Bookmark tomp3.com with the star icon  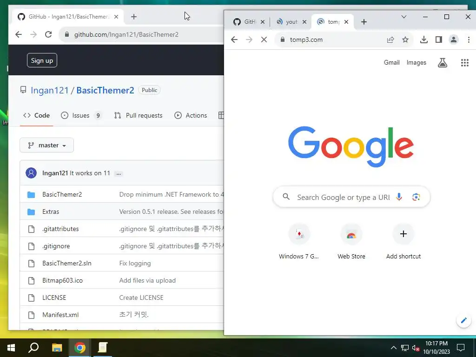pos(405,40)
